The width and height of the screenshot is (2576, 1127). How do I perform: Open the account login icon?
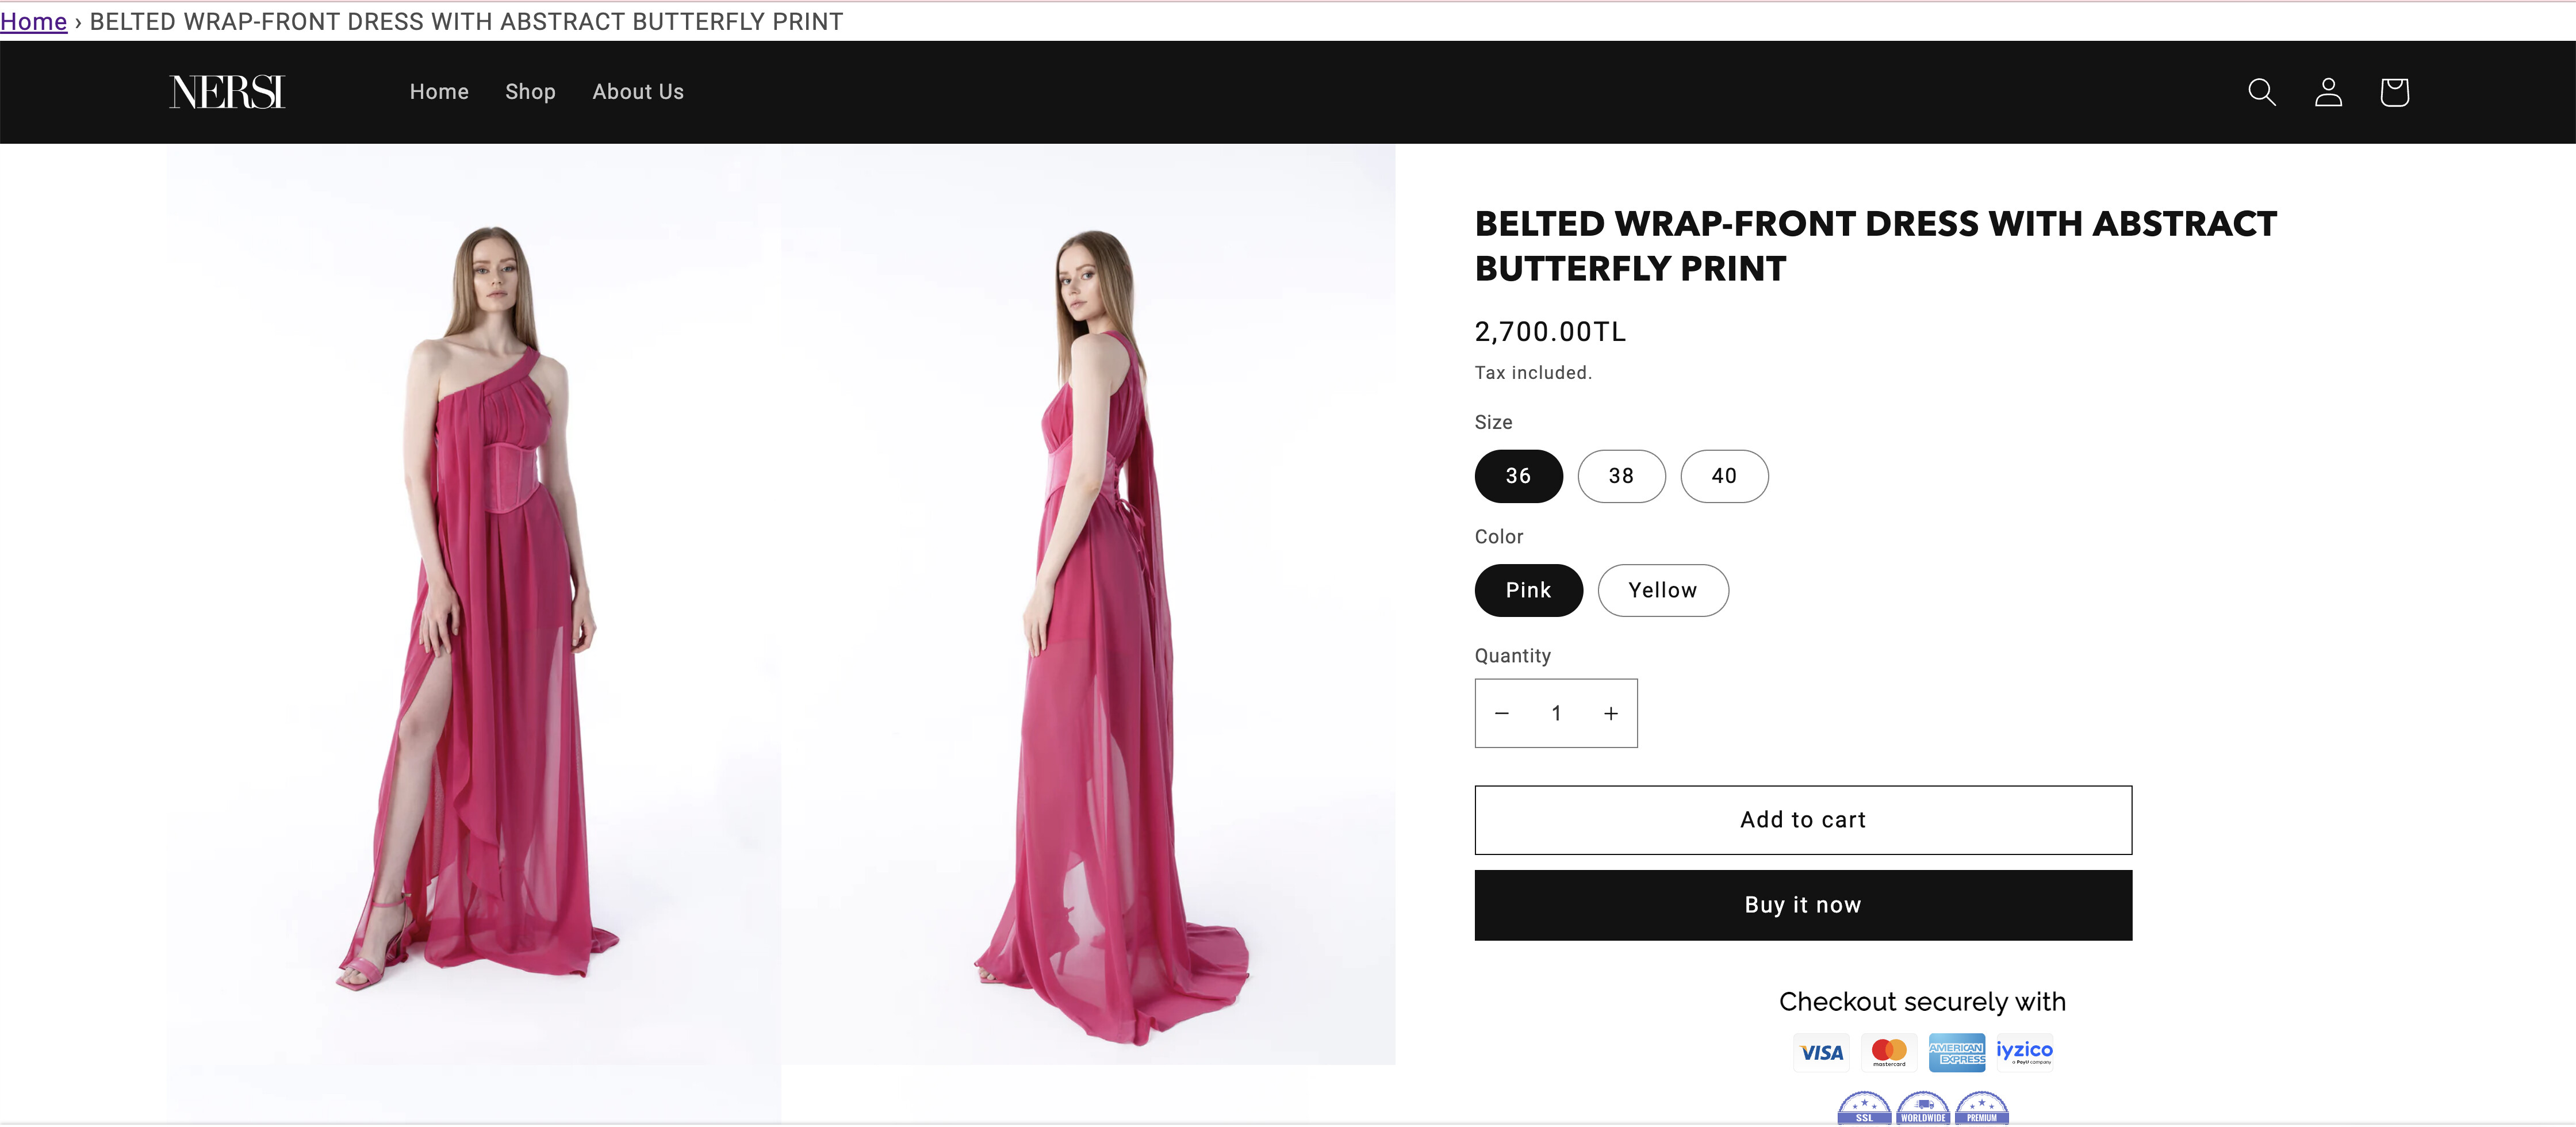point(2328,92)
